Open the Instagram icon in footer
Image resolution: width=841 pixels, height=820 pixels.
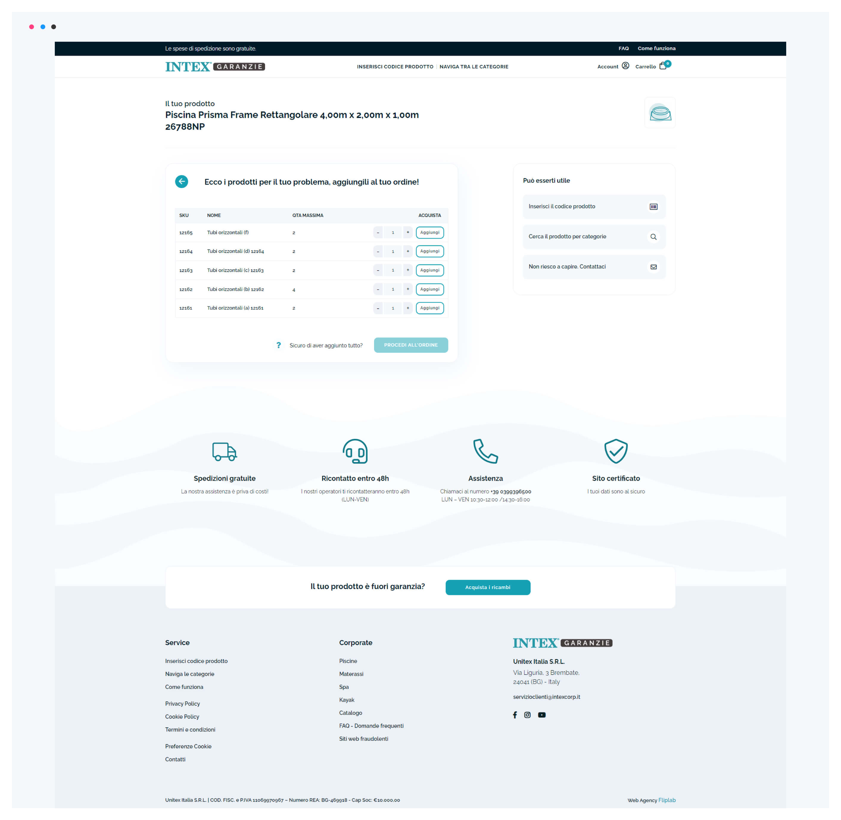tap(527, 715)
